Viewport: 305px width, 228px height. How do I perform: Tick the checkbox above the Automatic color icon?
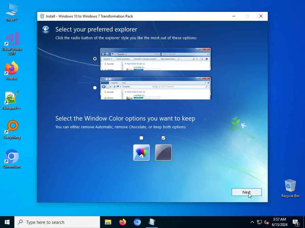coord(141,138)
